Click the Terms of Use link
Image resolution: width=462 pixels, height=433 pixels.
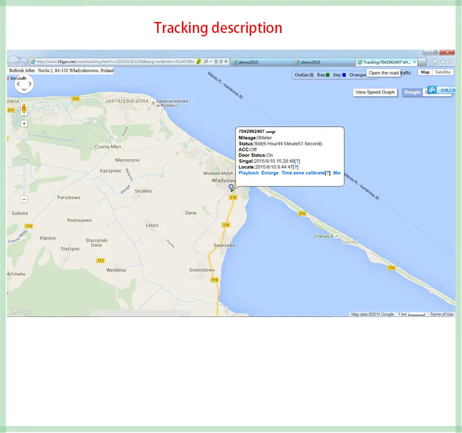click(441, 314)
